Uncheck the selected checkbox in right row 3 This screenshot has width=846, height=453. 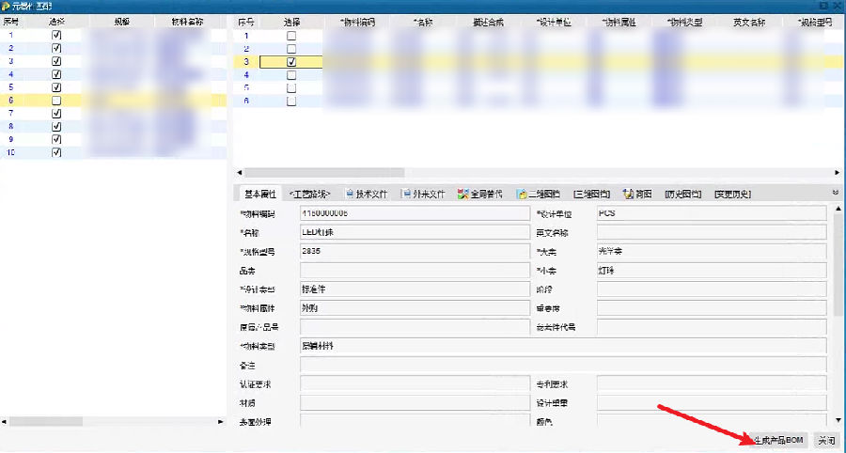290,61
